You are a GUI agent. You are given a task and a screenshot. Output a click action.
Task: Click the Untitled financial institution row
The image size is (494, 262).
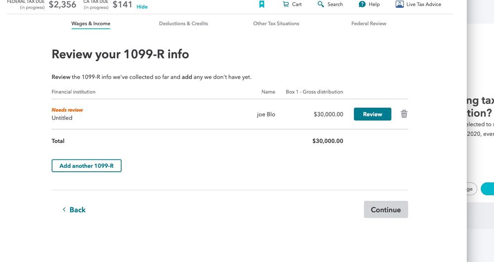229,114
